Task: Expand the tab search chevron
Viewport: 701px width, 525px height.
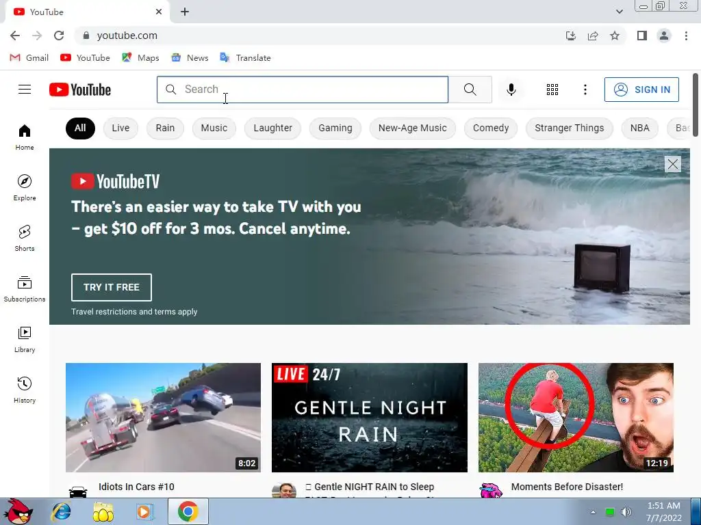Action: 619,12
